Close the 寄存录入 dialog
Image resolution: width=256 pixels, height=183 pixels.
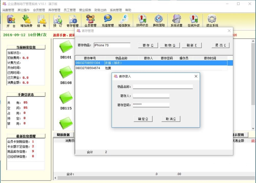coord(196,76)
